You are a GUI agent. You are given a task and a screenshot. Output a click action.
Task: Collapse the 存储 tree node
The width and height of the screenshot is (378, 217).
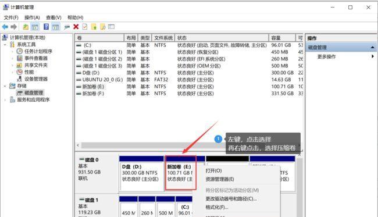click(5, 86)
